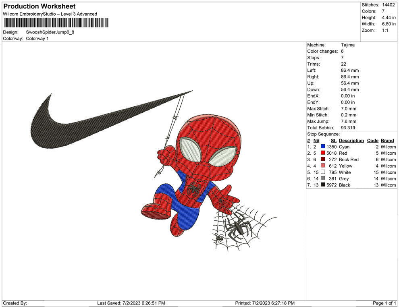Click the stitch count 1350 for Cyan
The image size is (399, 307).
pyautogui.click(x=332, y=147)
